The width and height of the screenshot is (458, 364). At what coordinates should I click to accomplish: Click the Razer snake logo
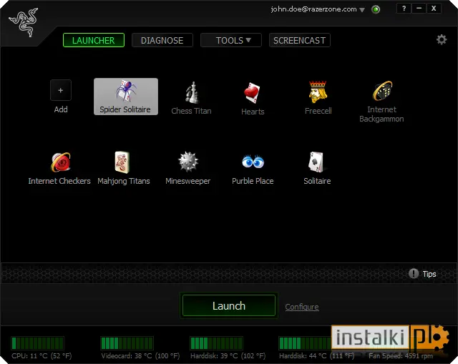point(24,22)
